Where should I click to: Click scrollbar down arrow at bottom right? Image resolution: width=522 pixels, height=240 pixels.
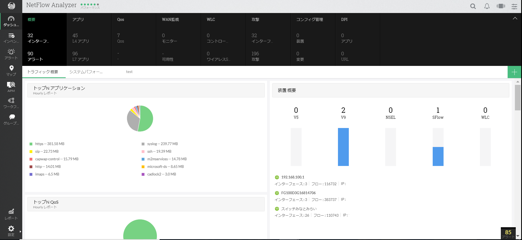[518, 236]
